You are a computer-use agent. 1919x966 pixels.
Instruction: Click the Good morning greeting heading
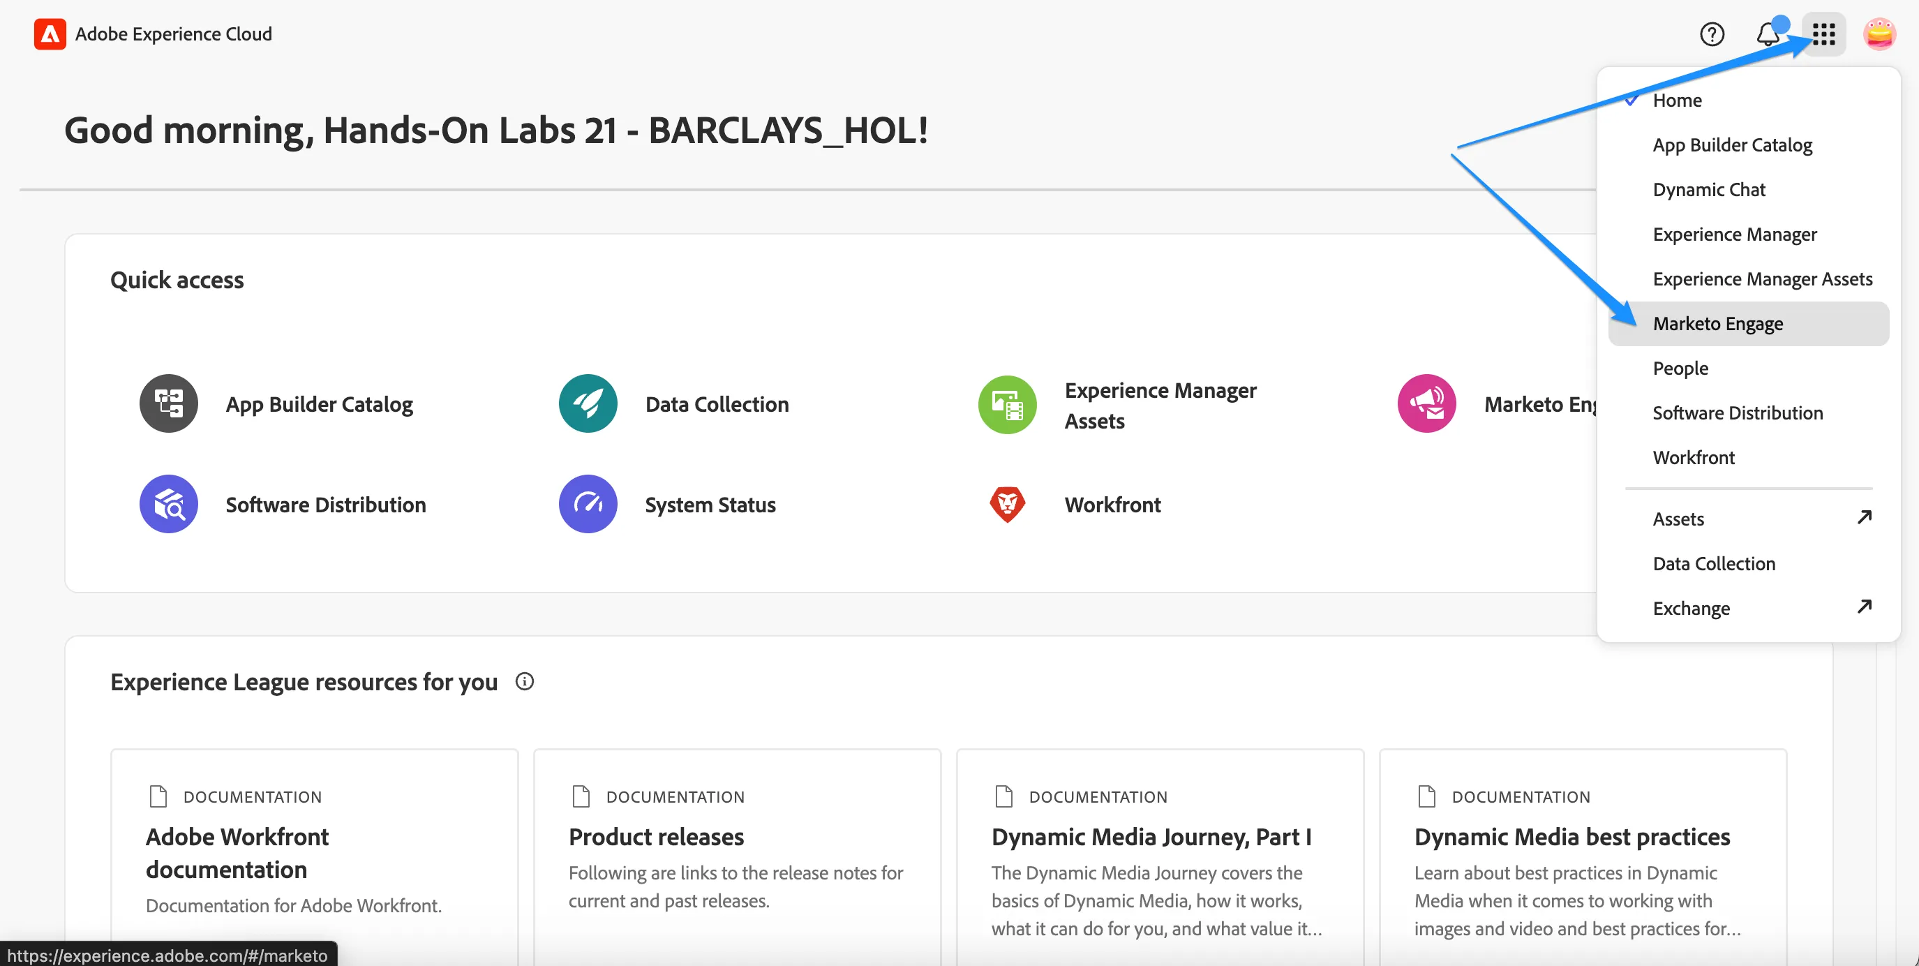point(496,131)
